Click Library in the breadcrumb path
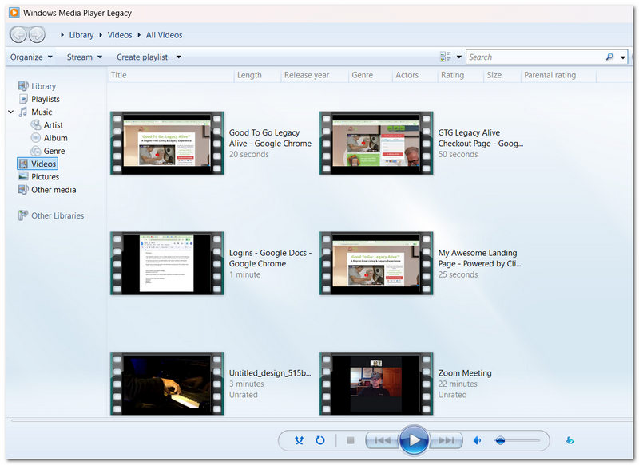Screen dimensions: 639x465 point(81,35)
